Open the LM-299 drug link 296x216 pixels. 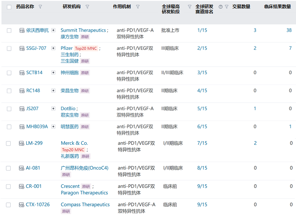coord(34,143)
